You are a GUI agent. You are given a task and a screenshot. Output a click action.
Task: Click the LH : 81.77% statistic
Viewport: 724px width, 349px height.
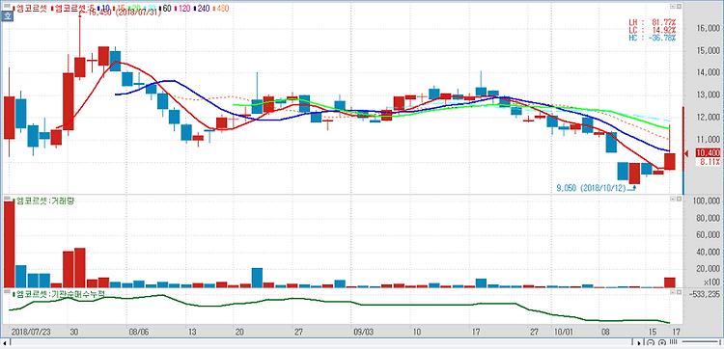(x=653, y=22)
